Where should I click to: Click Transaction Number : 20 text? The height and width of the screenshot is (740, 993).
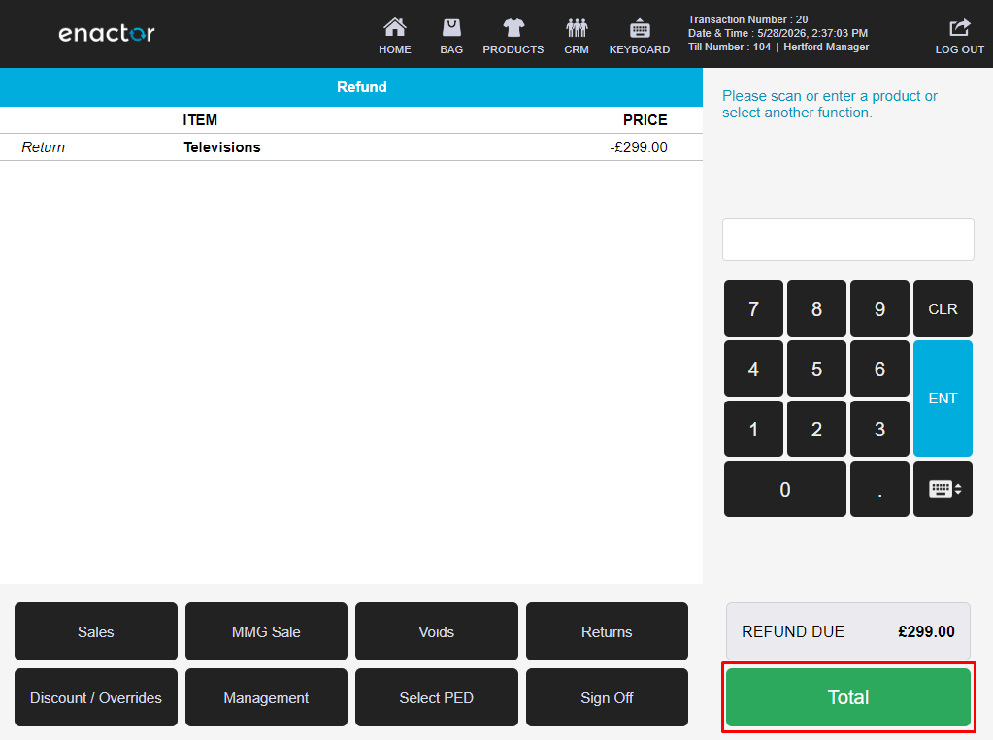click(x=748, y=19)
